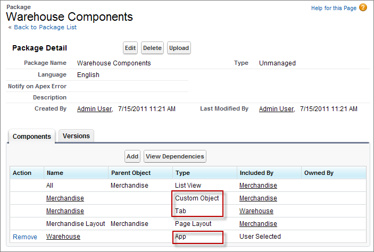Open Included By Merchandise link in Page Layout row
This screenshot has width=374, height=252.
pos(258,224)
